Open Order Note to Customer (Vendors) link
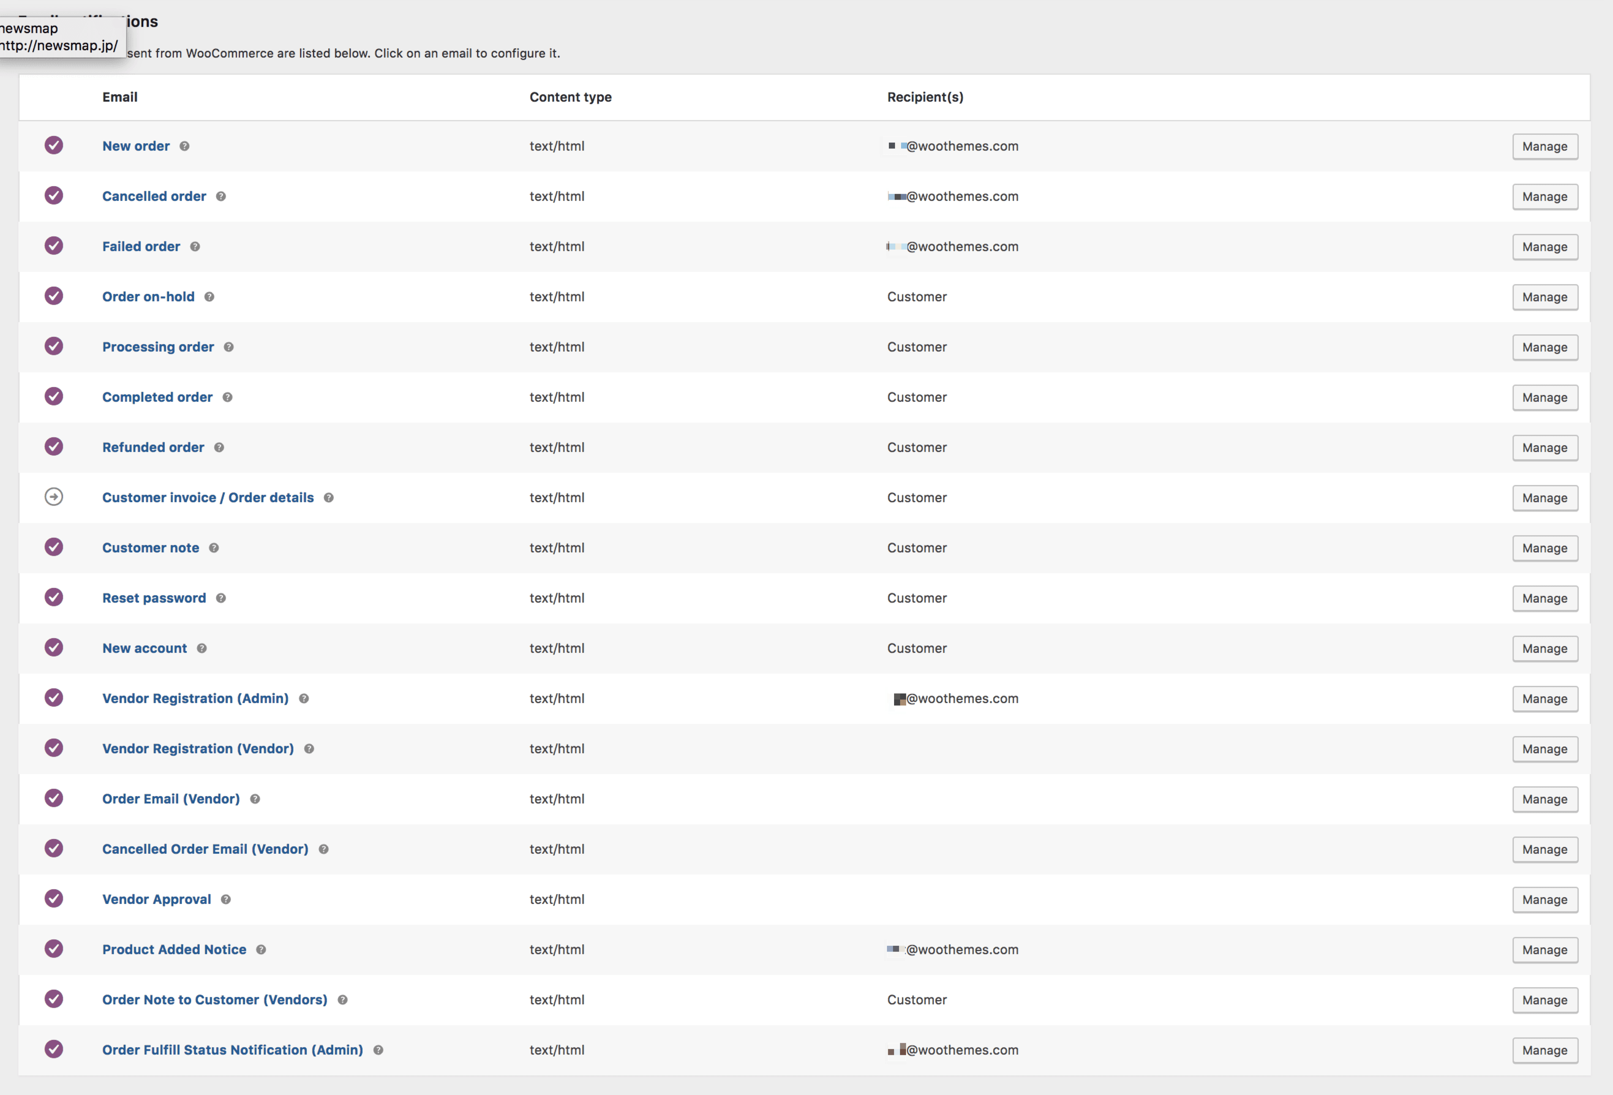 point(215,1000)
